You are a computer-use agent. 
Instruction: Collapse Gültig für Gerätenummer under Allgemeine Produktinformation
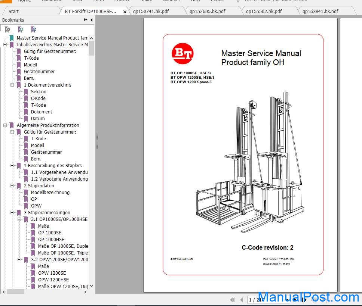12,132
